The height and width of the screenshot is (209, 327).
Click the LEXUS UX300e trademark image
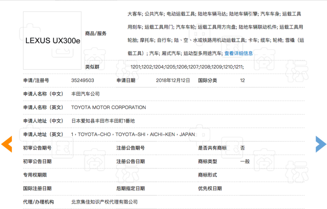click(x=52, y=40)
